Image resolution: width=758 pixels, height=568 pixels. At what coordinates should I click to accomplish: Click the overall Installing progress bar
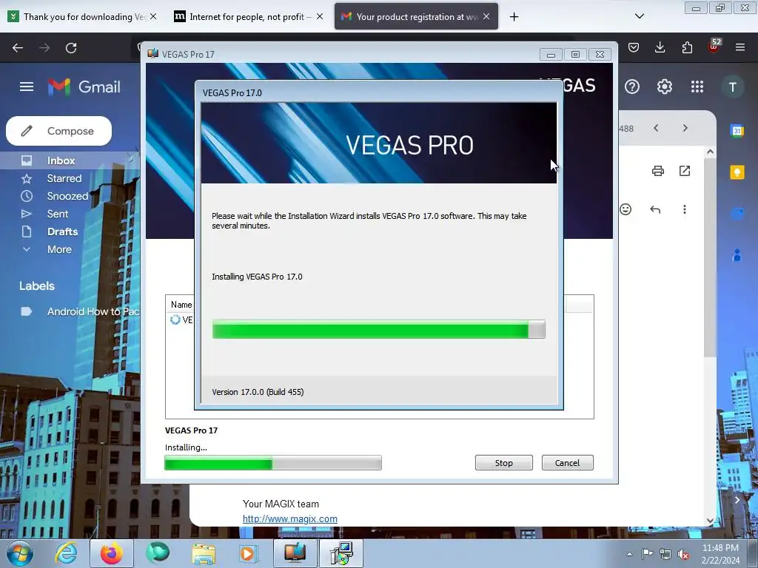point(273,463)
